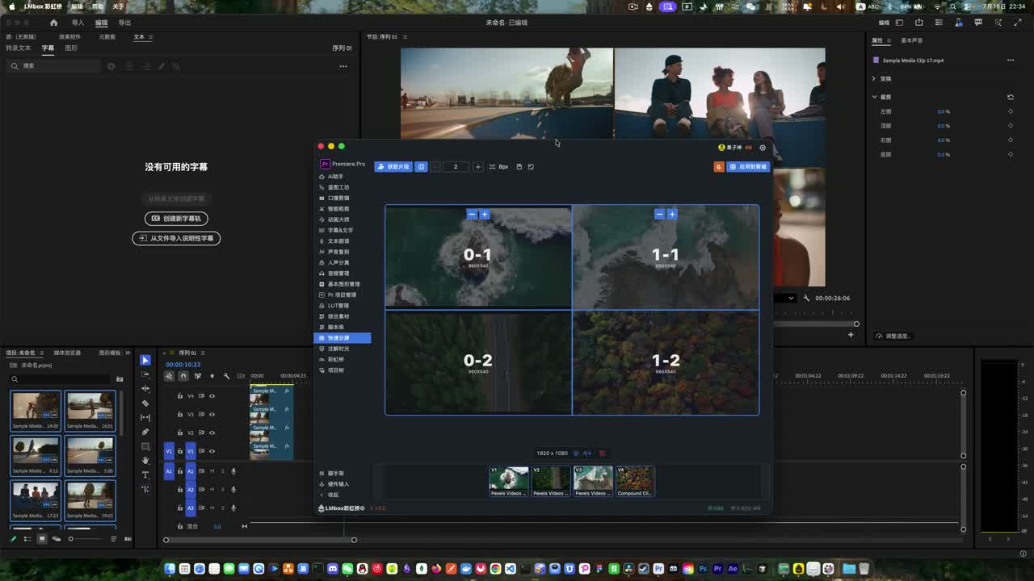Open project panel overflow chevrons
Screen dimensions: 1034x581
pyautogui.click(x=128, y=353)
